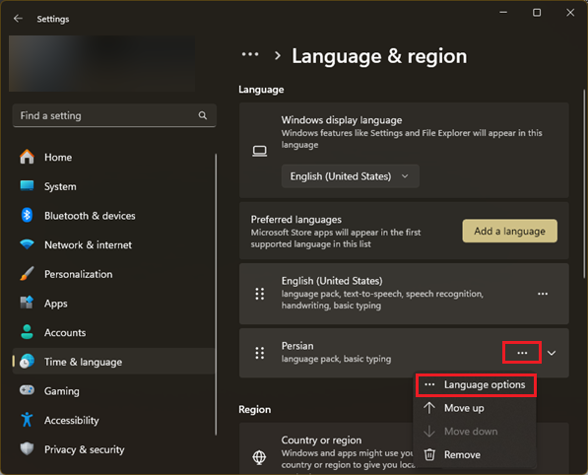Viewport: 588px width, 475px height.
Task: Click the Personalization paintbrush icon
Action: [27, 274]
